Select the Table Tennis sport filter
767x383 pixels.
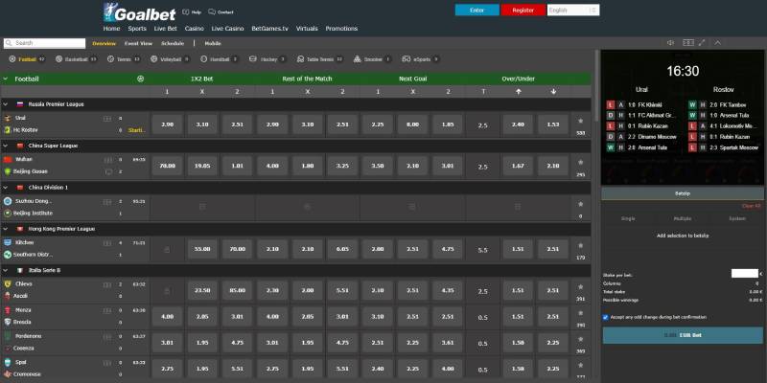[319, 59]
